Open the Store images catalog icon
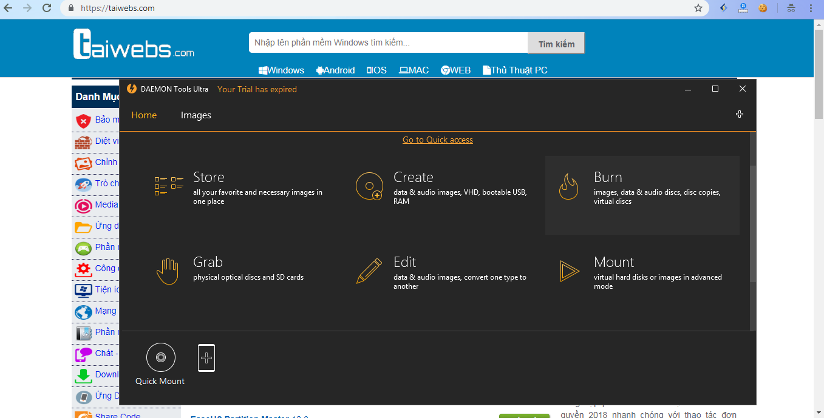This screenshot has width=824, height=418. (x=169, y=186)
